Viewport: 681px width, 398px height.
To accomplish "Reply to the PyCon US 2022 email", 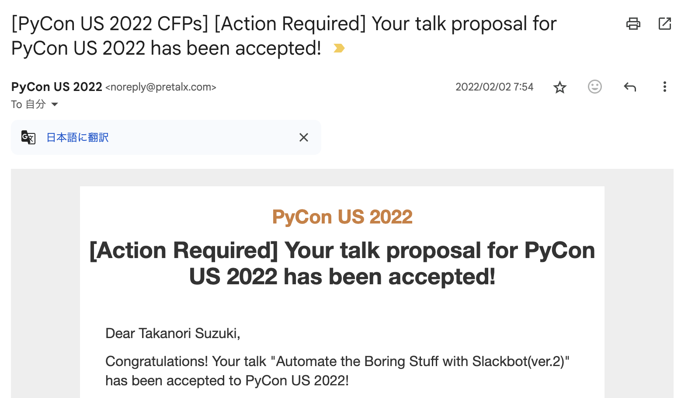I will (x=629, y=87).
